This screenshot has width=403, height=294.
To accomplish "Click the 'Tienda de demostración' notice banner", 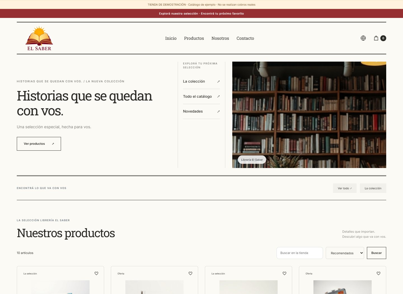I will click(x=201, y=4).
